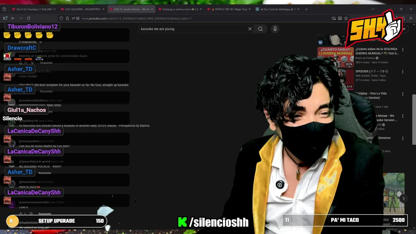List all tabs using the dropdown chevron
Image resolution: width=416 pixels, height=234 pixels.
[x=373, y=9]
